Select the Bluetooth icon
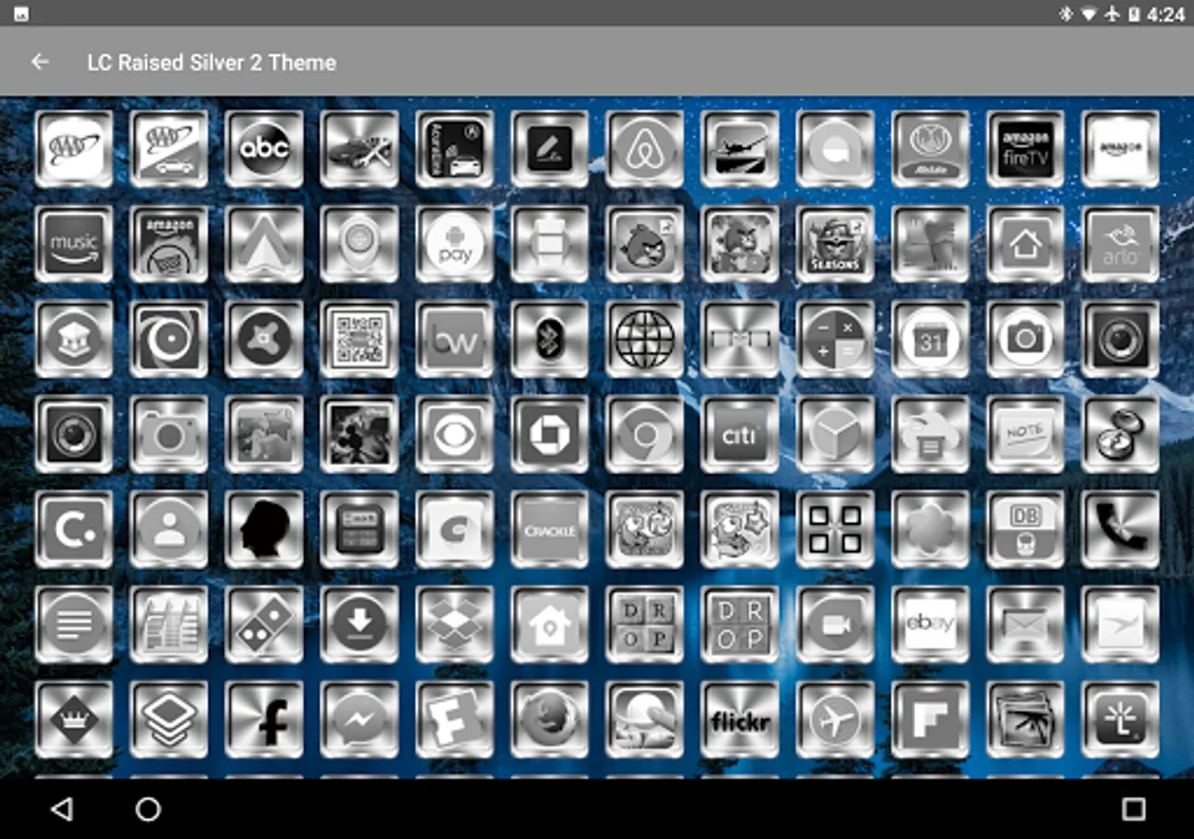Screen dimensions: 1194x839 pyautogui.click(x=549, y=339)
